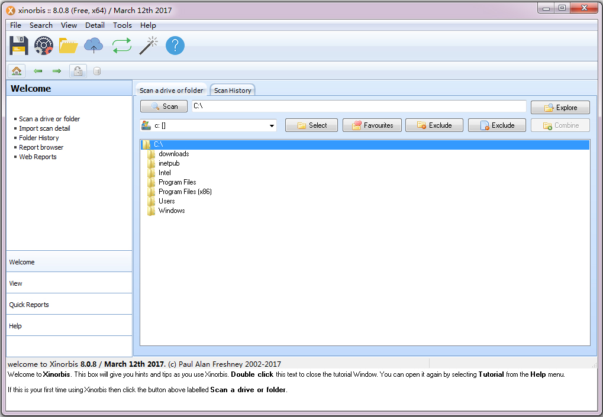Select the Program Files folder

[178, 183]
